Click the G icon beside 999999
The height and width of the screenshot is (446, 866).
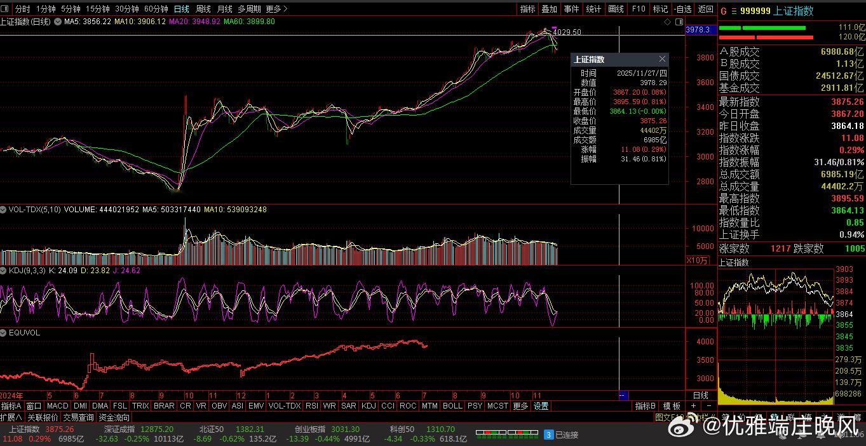tap(723, 11)
